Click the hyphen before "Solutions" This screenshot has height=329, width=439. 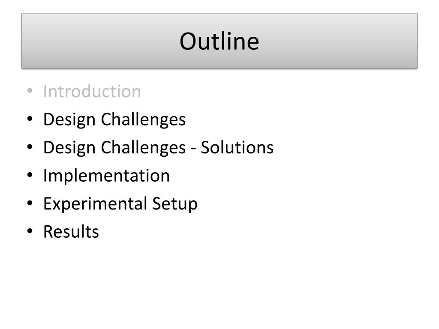(x=193, y=149)
